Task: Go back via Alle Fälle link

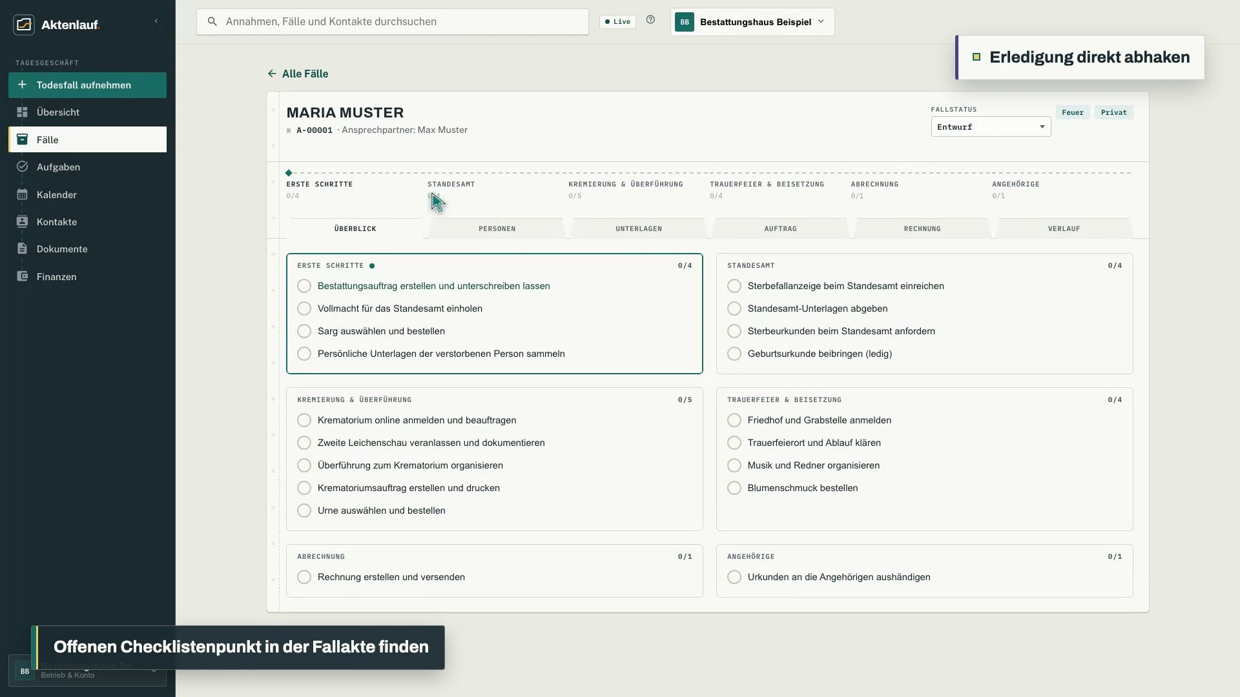Action: 298,74
